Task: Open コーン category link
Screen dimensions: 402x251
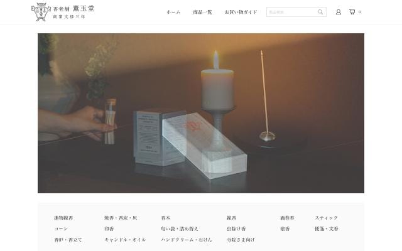Action: 61,228
